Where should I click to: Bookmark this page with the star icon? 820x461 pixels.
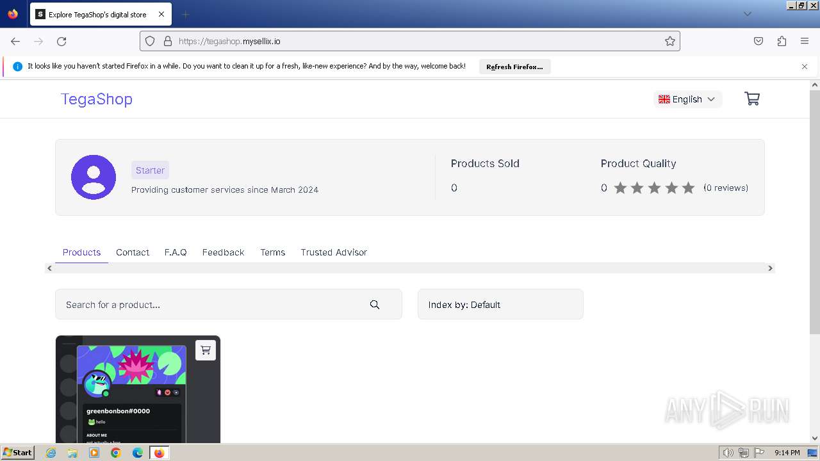670,41
